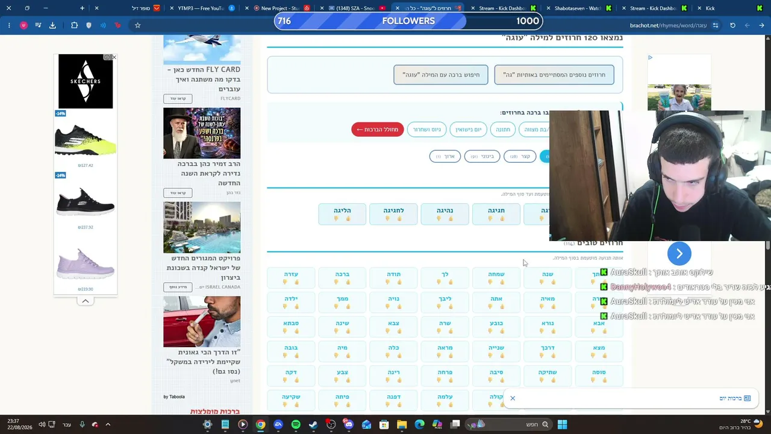Filter rhymes by קצר length

tap(520, 157)
